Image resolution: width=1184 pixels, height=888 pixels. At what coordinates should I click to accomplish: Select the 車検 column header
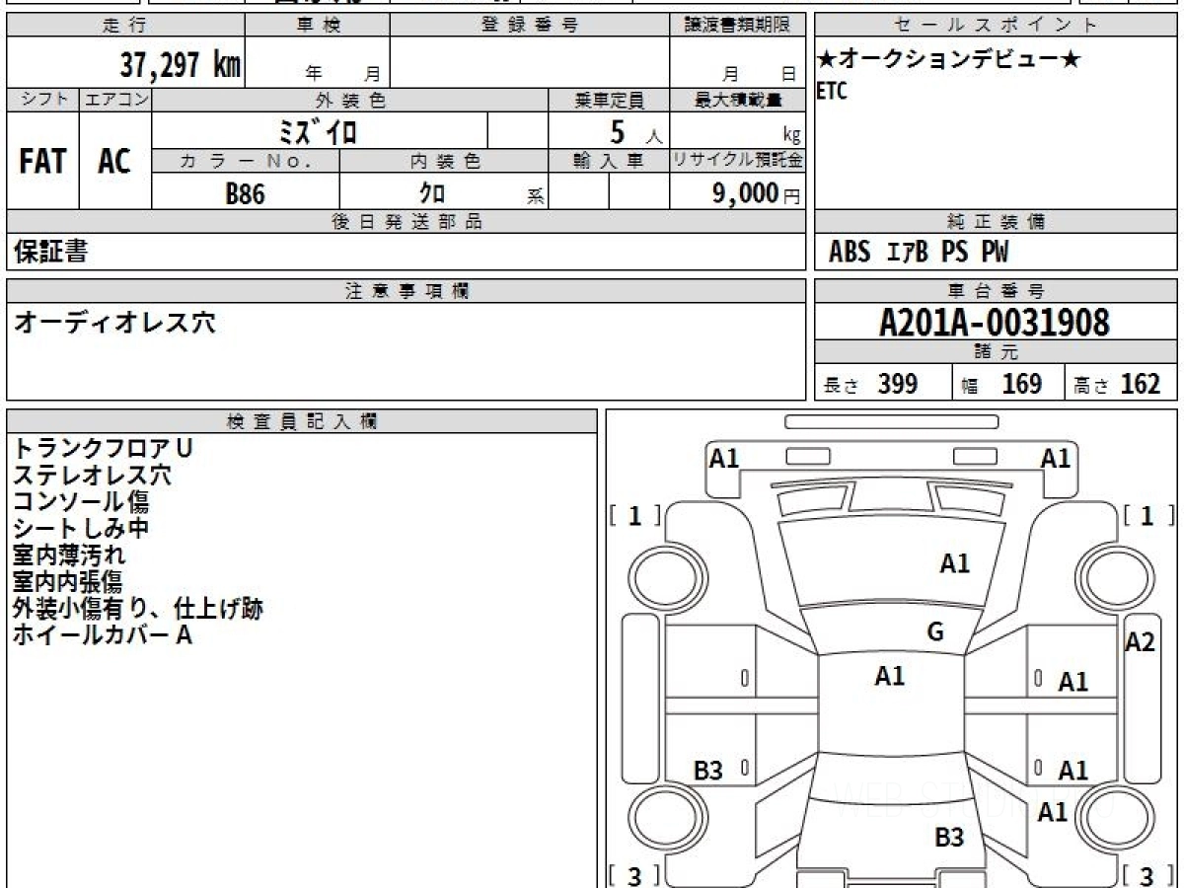coord(318,26)
